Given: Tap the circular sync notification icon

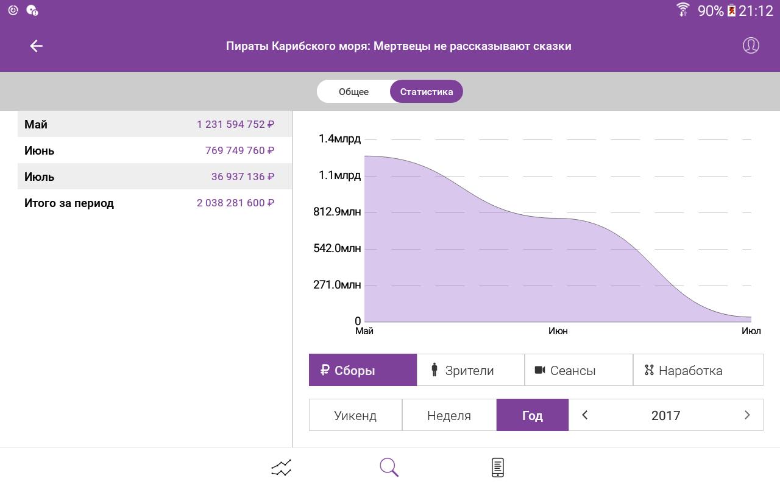Looking at the screenshot, I should pos(13,10).
